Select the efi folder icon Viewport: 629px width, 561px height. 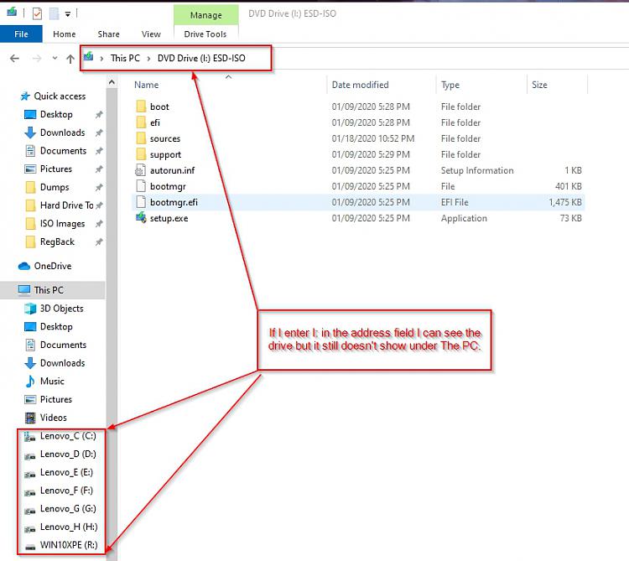pos(141,122)
